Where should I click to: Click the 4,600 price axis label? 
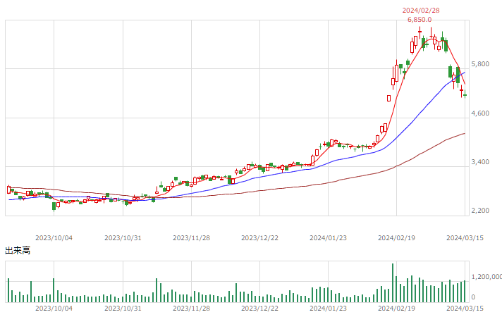pyautogui.click(x=480, y=113)
